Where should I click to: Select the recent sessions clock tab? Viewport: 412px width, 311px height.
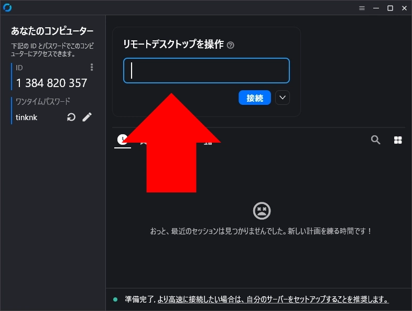pyautogui.click(x=123, y=140)
